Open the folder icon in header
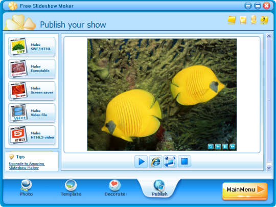Viewport: 276px width, 207px height. pos(232,20)
